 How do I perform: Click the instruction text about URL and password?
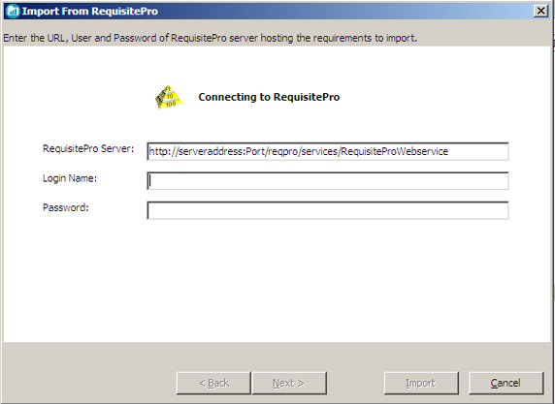click(211, 38)
